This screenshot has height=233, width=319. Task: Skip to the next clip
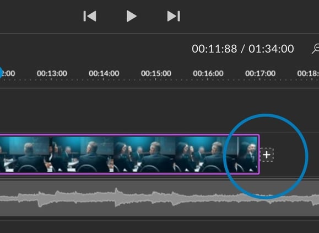pyautogui.click(x=174, y=17)
